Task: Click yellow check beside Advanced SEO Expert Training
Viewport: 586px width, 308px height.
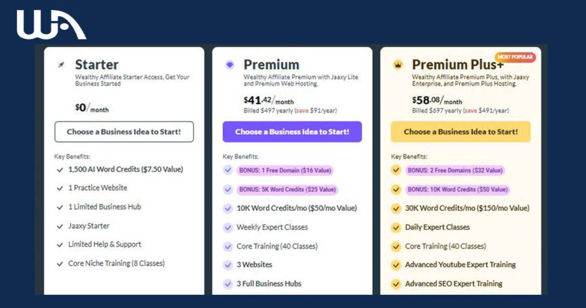Action: (396, 284)
